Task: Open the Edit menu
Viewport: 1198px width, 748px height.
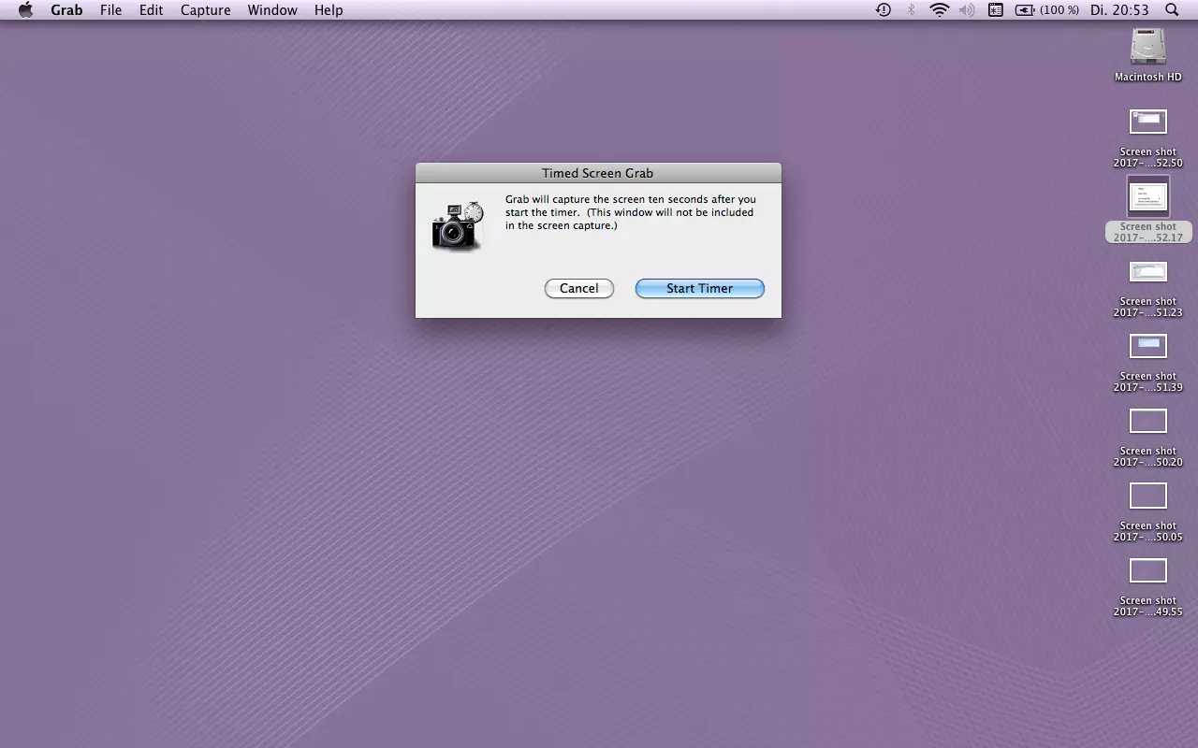Action: click(151, 10)
